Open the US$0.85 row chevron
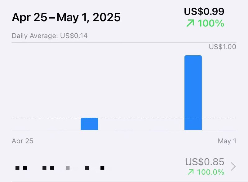Image resolution: width=248 pixels, height=182 pixels. coord(233,166)
